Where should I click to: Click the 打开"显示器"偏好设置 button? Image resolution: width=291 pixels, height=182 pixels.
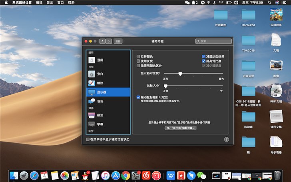tap(181, 128)
